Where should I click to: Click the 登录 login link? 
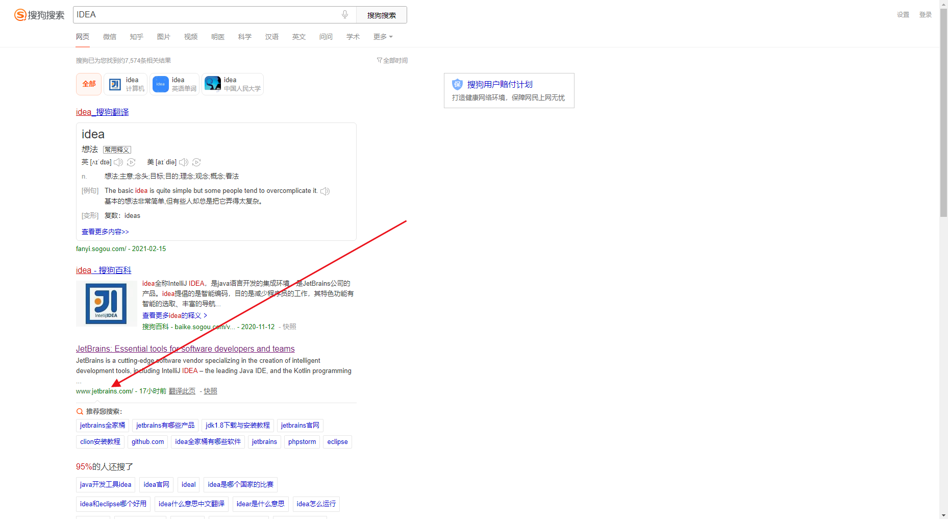pos(926,15)
